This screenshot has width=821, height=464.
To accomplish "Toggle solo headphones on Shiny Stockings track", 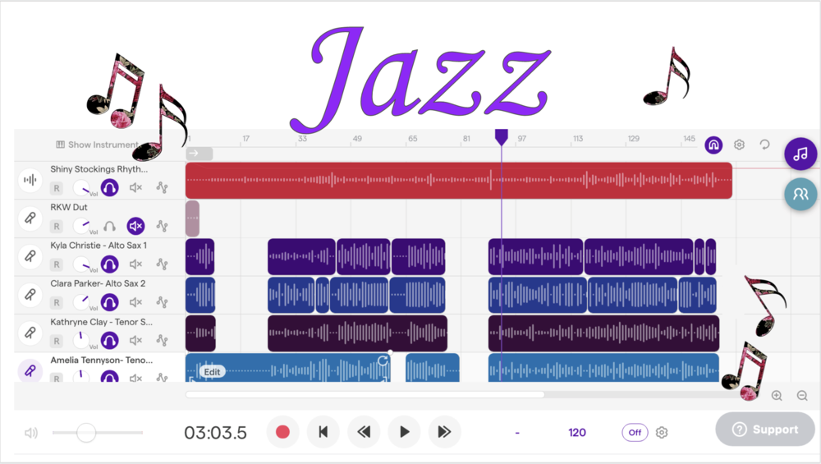I will pos(109,187).
